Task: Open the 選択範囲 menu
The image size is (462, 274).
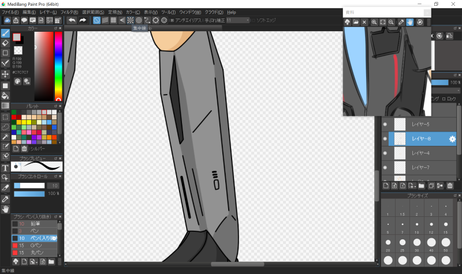Action: pos(93,12)
